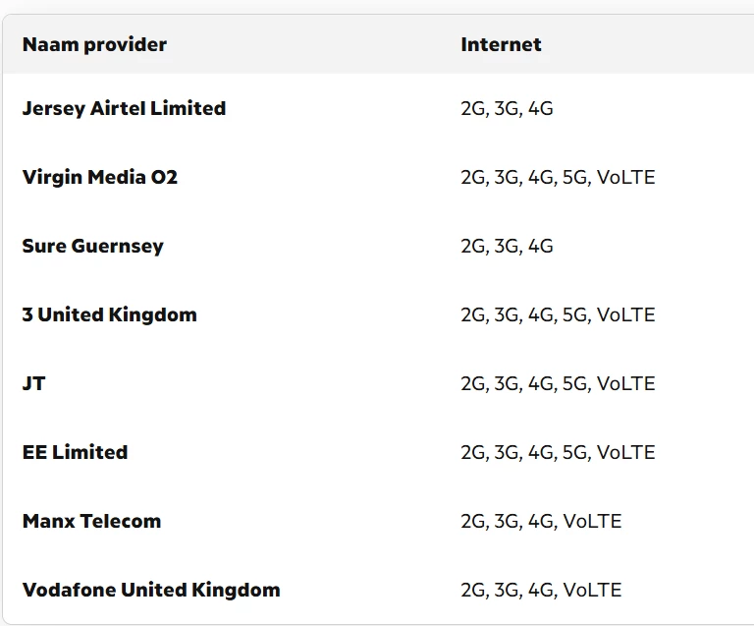Image resolution: width=754 pixels, height=626 pixels.
Task: Click Vodafone United Kingdom's internet network types
Action: (x=541, y=591)
